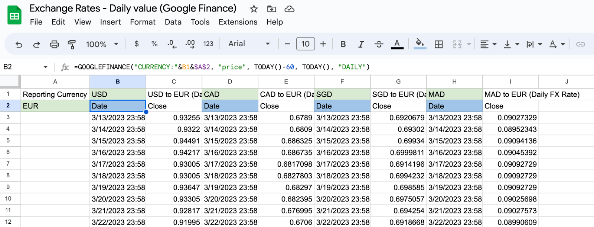Open the fill color picker
The image size is (594, 227).
click(420, 44)
